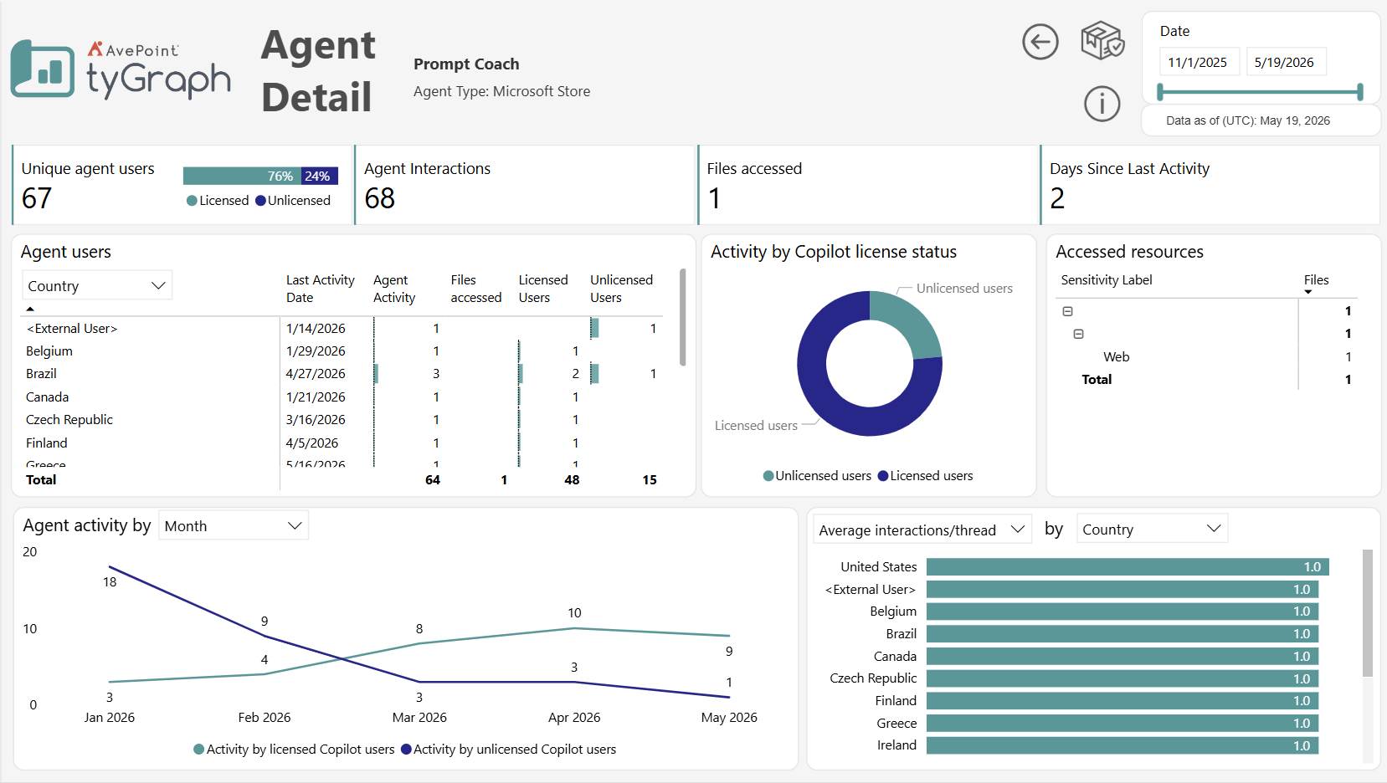The width and height of the screenshot is (1387, 783).
Task: Click the right handle of the Date slider
Action: 1360,92
